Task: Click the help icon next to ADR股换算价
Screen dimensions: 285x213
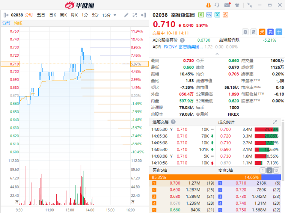Action: pos(182,40)
